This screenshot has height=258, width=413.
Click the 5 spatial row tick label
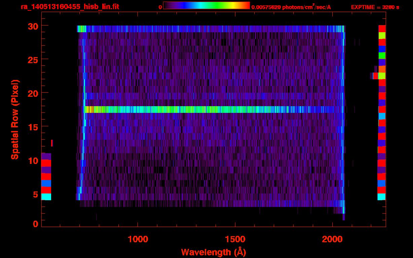click(x=35, y=194)
